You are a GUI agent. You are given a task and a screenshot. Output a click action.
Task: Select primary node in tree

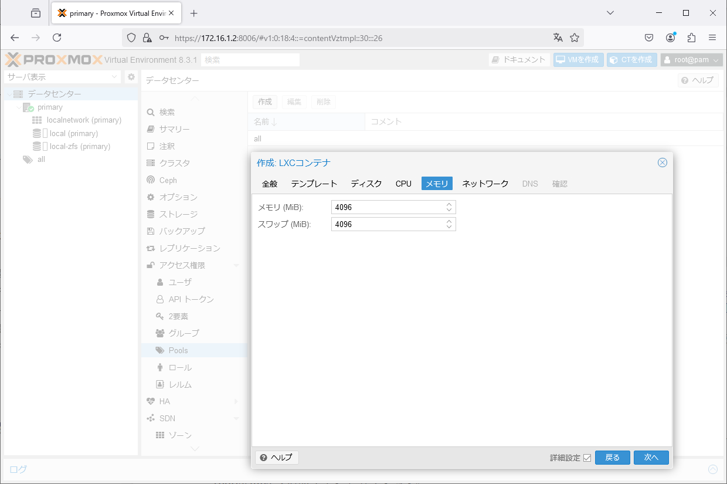coord(50,107)
